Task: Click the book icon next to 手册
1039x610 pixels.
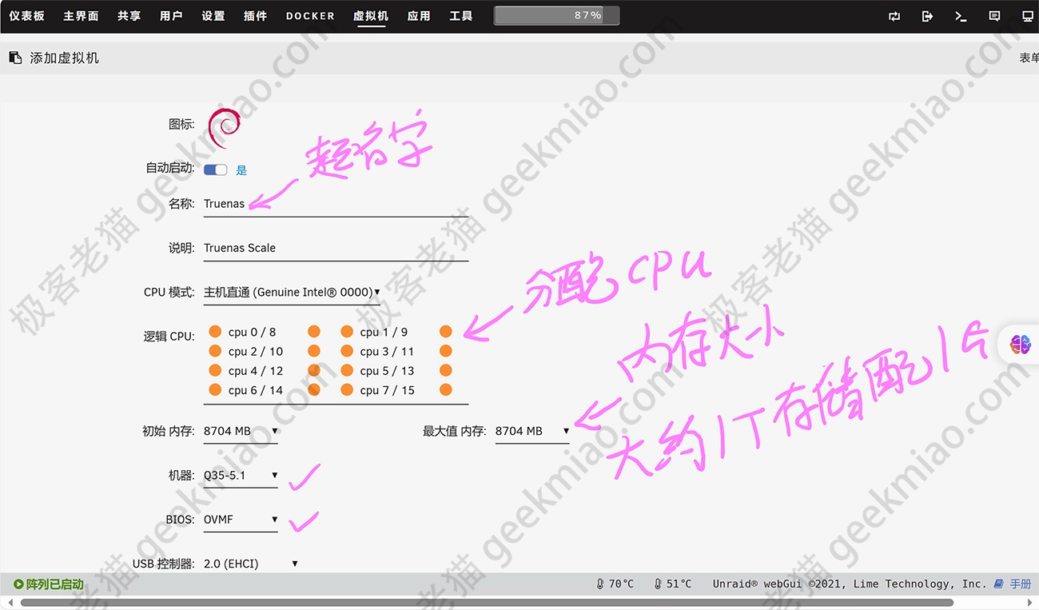Action: pos(998,584)
